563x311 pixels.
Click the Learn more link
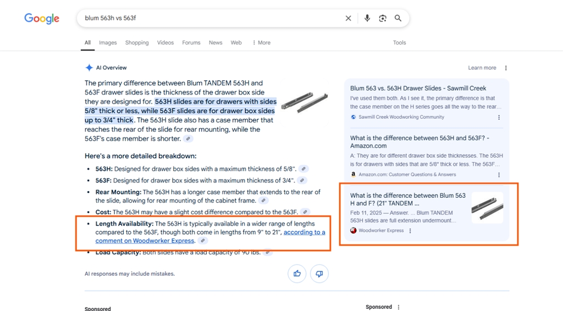coord(482,68)
